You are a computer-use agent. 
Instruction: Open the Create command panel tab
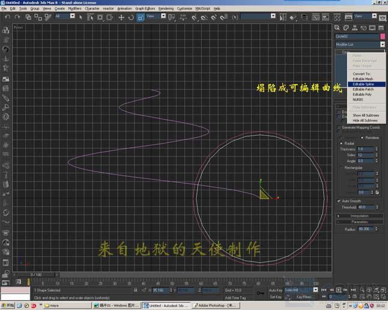click(x=337, y=28)
